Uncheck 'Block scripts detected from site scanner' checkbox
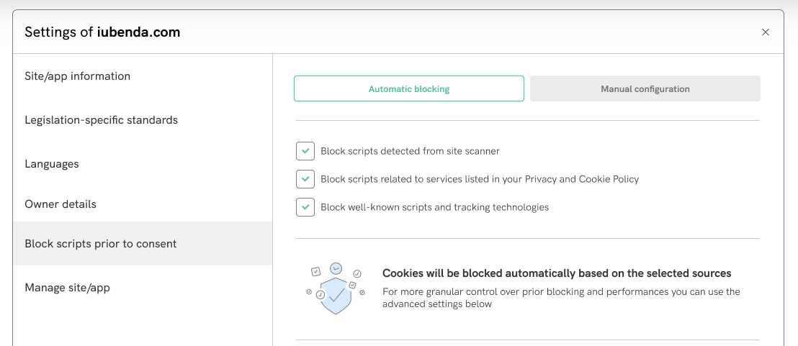Screen dimensions: 798x346 pos(305,151)
